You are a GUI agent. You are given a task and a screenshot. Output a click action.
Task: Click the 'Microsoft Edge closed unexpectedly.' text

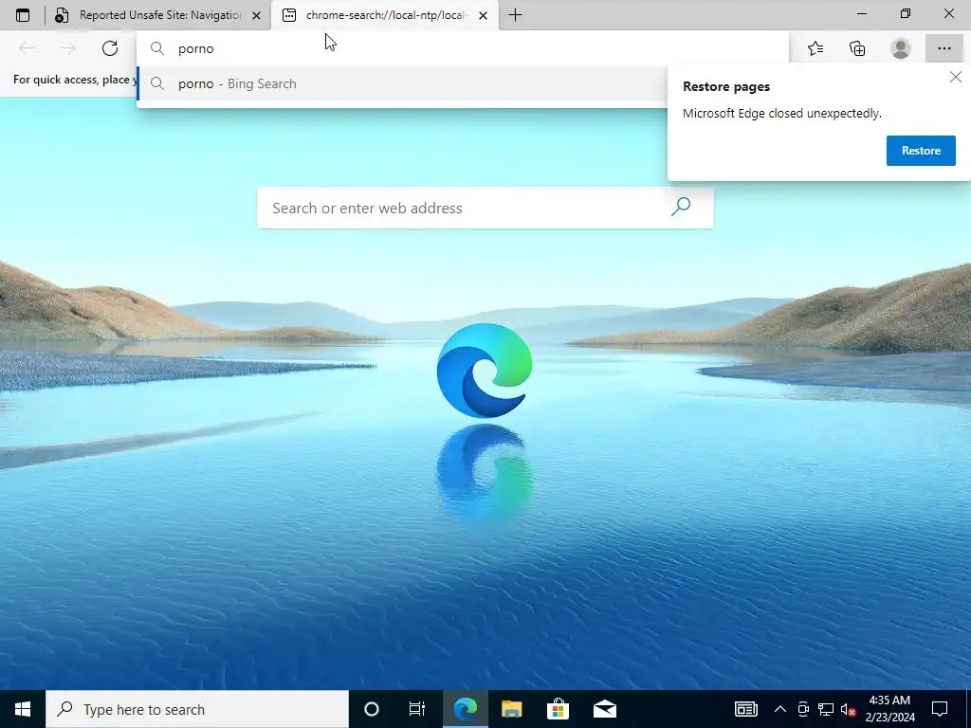click(x=782, y=114)
